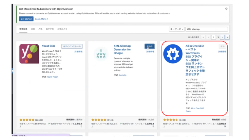This screenshot has width=249, height=140.
Task: Switch to the 検索結果 tab
Action: click(23, 29)
